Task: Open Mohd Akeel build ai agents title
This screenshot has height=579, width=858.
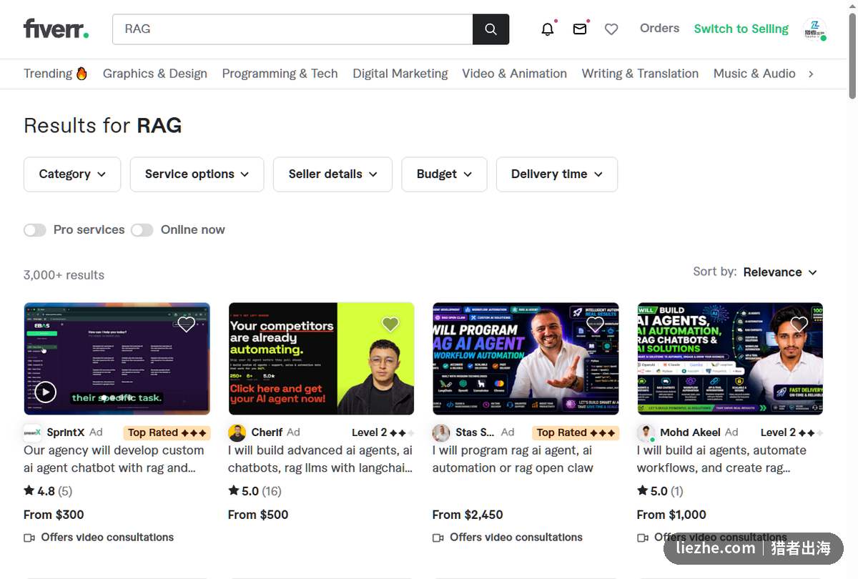Action: [721, 459]
